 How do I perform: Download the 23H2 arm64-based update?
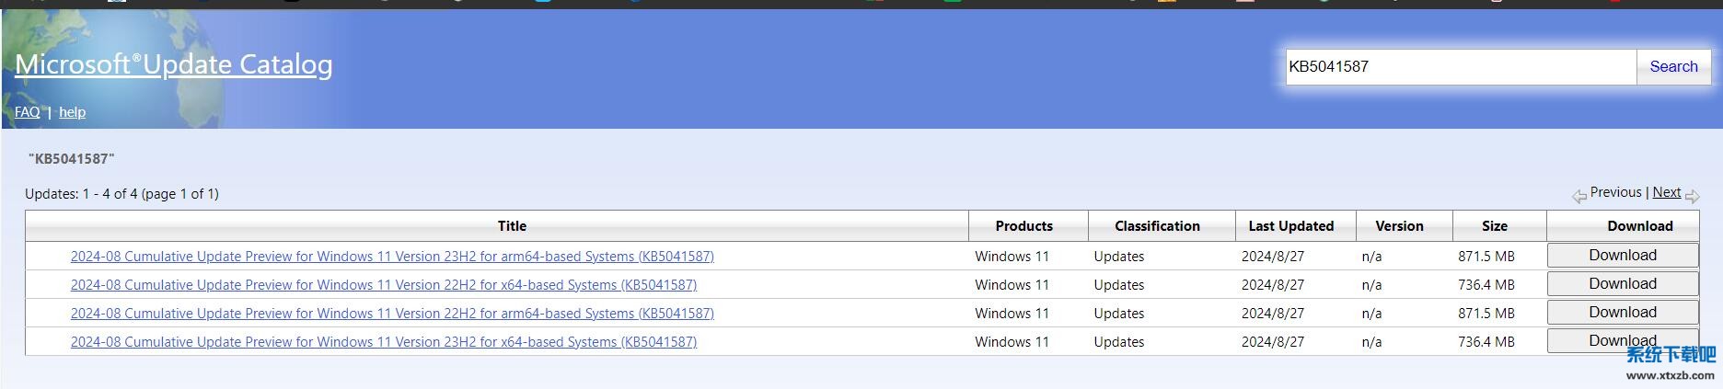(1622, 256)
